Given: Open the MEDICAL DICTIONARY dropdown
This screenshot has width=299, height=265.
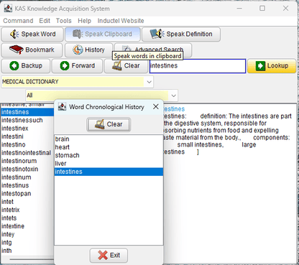Looking at the screenshot, I should pyautogui.click(x=78, y=82).
